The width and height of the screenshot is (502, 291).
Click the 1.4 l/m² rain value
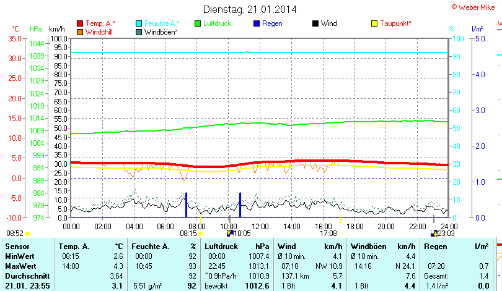437,286
